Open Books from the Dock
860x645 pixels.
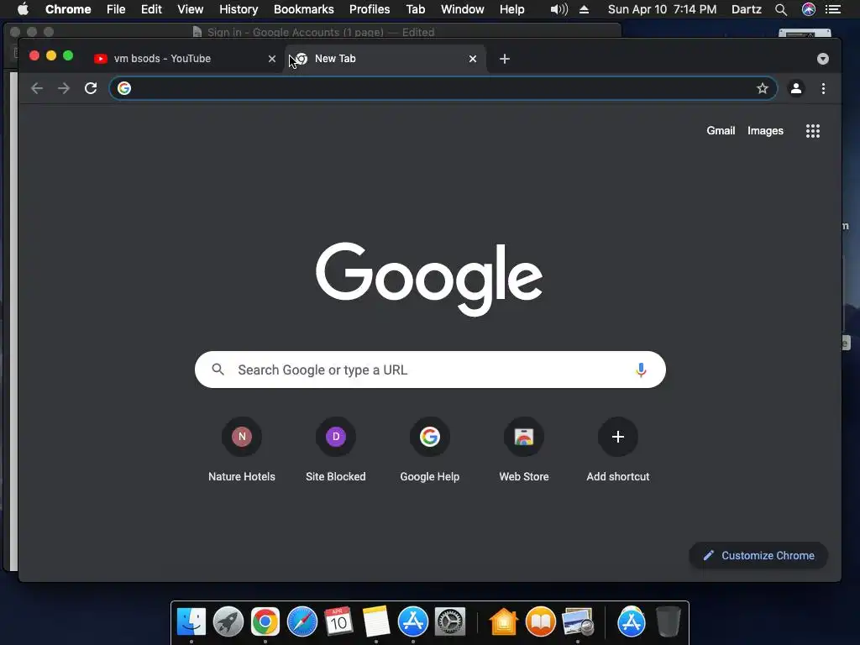(x=541, y=621)
